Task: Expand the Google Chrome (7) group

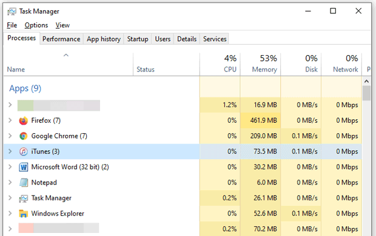Action: coord(10,136)
